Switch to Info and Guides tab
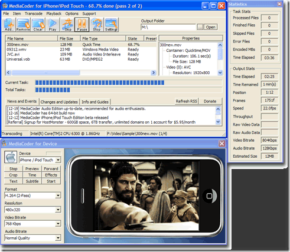Screen dimensions: 290x252 coord(95,102)
